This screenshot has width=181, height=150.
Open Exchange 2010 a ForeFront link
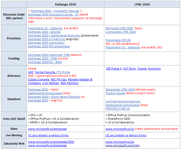[47, 39]
